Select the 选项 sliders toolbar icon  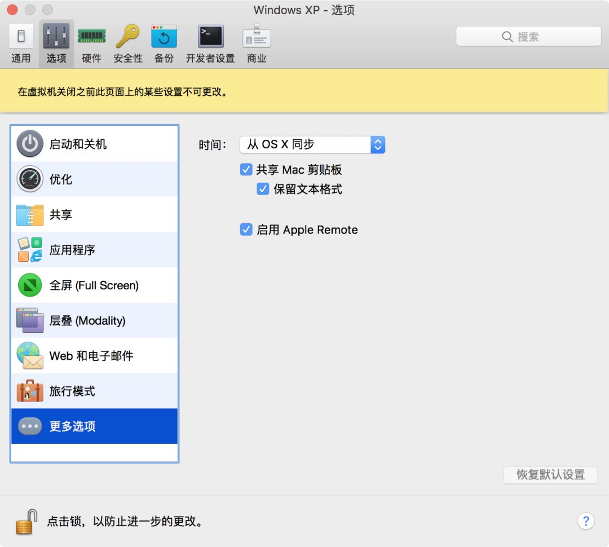(56, 36)
